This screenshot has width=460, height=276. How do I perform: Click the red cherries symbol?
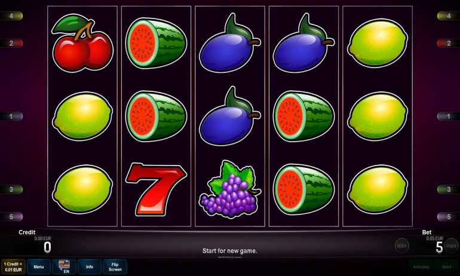click(82, 43)
